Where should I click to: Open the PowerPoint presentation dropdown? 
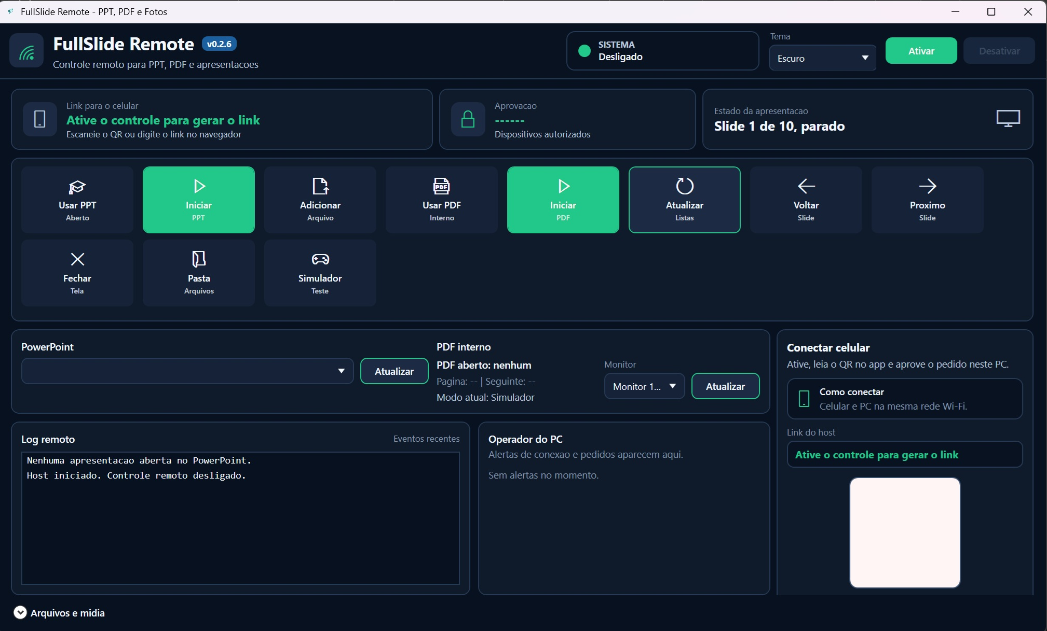187,371
